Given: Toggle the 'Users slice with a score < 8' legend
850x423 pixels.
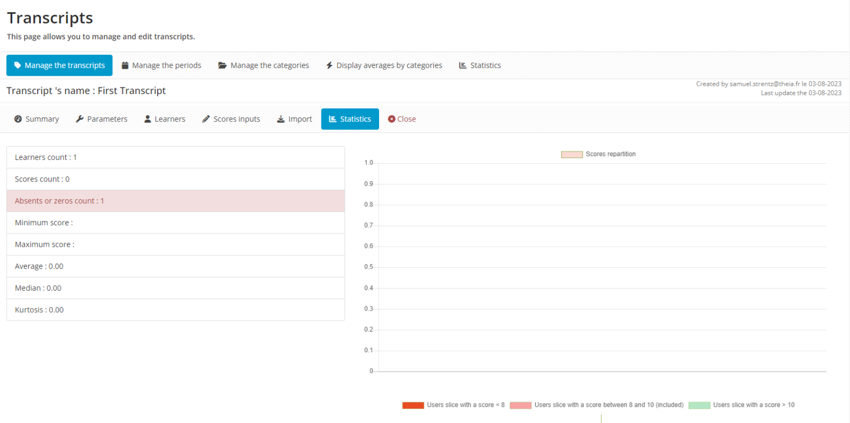Looking at the screenshot, I should tap(454, 405).
